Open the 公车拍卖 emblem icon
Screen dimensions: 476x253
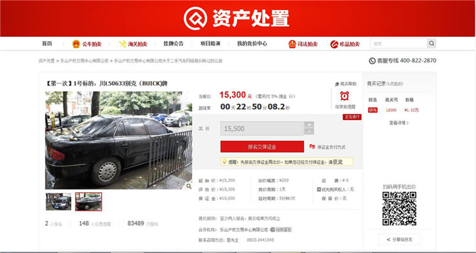[x=76, y=44]
